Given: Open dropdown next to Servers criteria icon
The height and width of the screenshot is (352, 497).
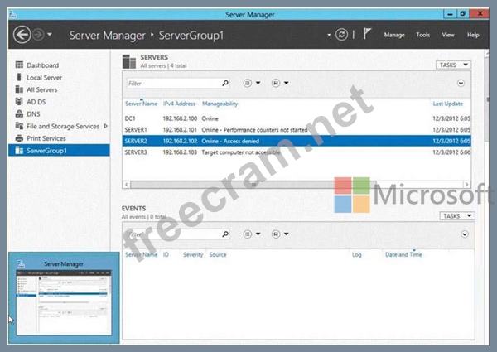Looking at the screenshot, I should (258, 83).
